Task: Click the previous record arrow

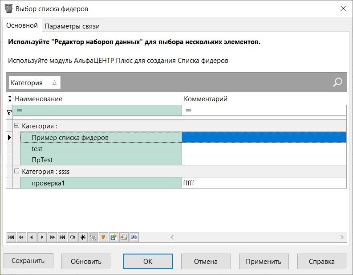Action: pyautogui.click(x=31, y=238)
